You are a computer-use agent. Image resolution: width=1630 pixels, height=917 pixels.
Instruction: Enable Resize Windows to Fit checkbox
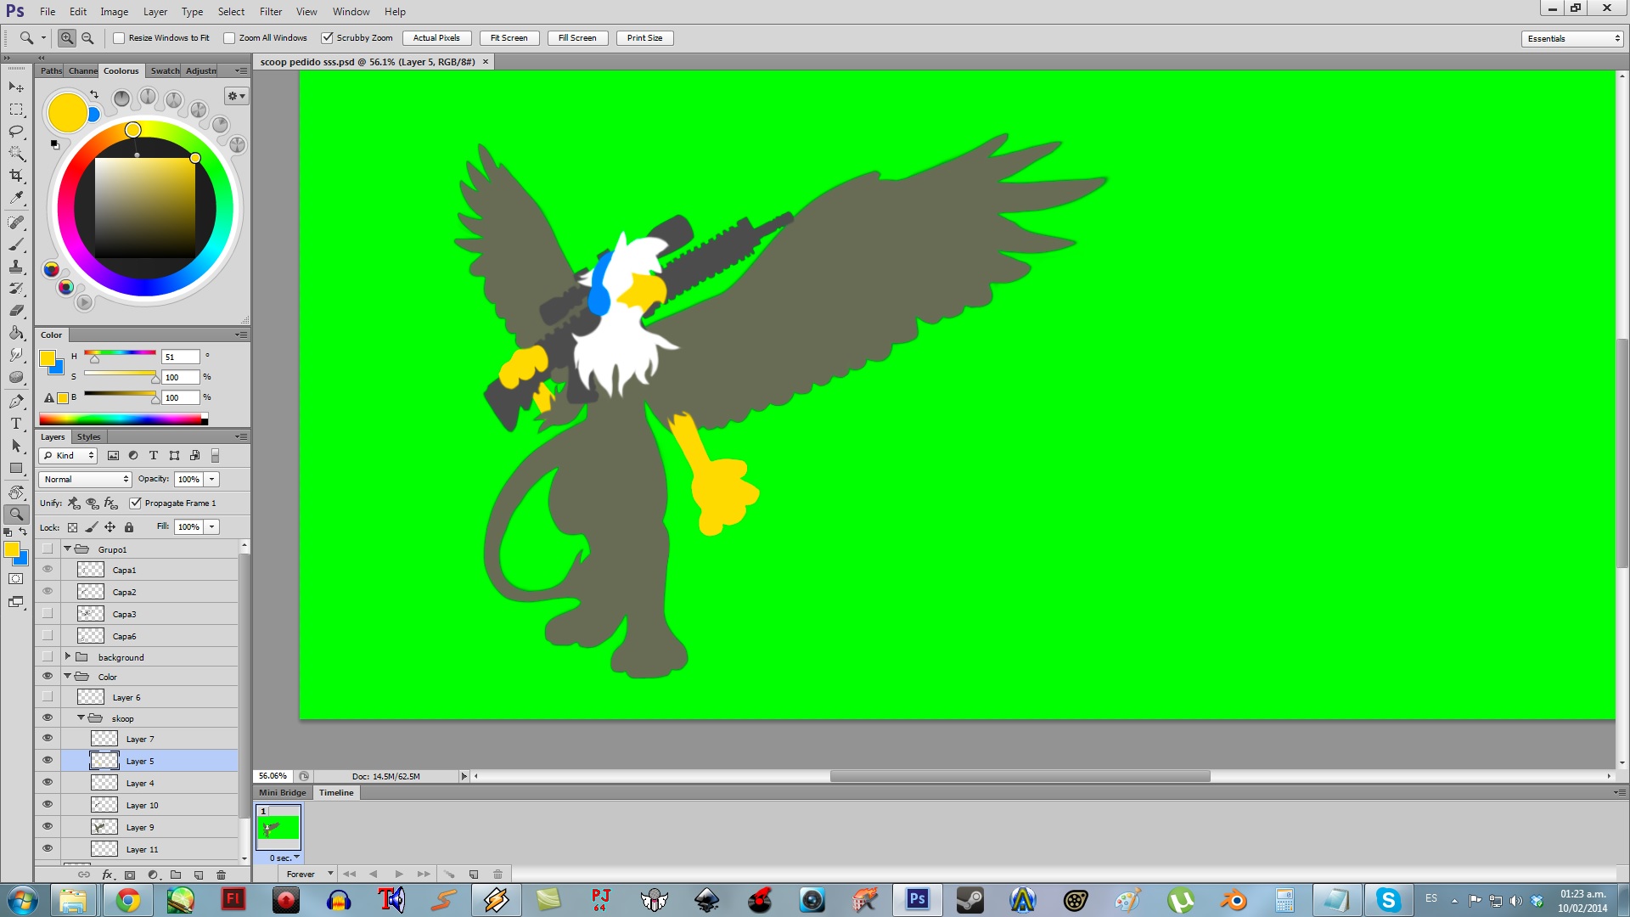tap(120, 38)
